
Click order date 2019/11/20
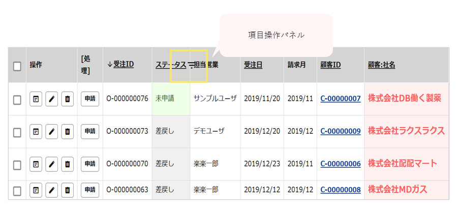(x=262, y=99)
